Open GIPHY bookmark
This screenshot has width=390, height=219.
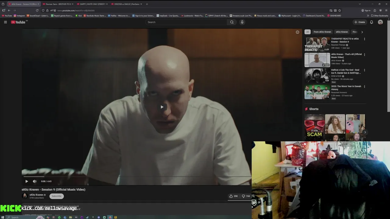(217, 16)
